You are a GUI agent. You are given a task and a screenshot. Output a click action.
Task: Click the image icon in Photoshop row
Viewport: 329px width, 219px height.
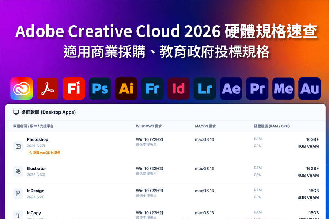point(18,146)
